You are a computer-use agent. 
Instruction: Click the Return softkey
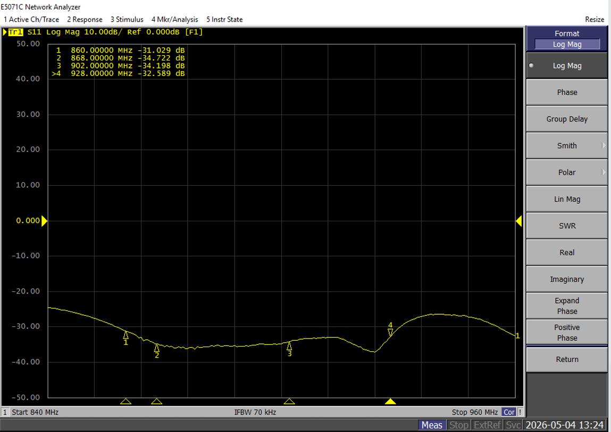click(567, 359)
